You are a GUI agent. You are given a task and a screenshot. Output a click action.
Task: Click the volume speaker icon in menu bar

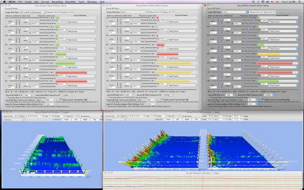[x=268, y=2]
